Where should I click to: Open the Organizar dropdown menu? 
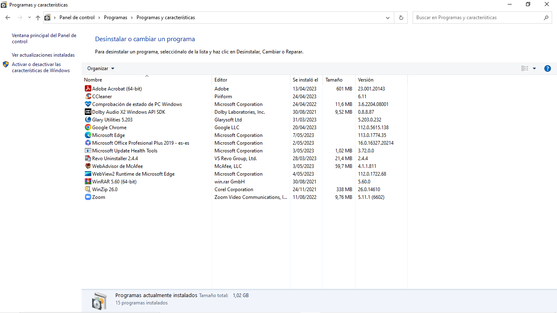[x=101, y=68]
